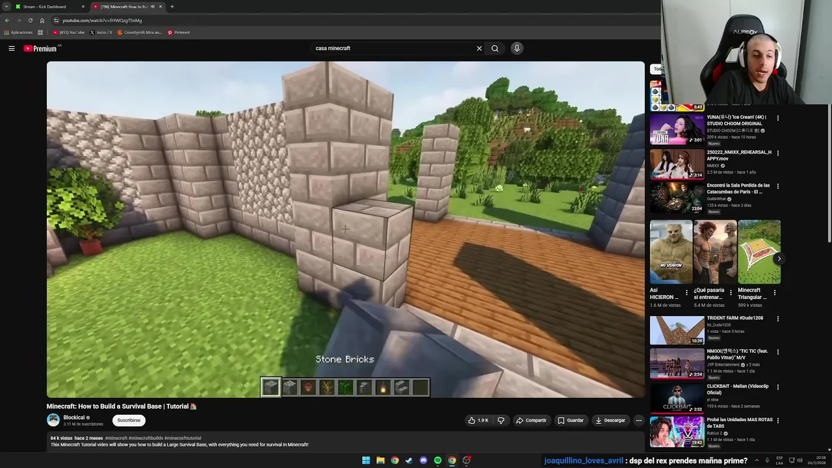832x468 pixels.
Task: Select the browser address bar URL
Action: pyautogui.click(x=102, y=20)
